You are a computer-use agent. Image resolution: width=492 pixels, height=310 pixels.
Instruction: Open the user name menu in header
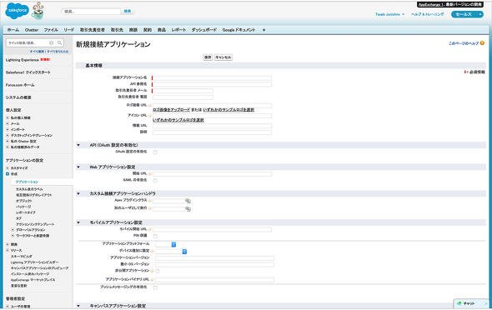point(389,14)
